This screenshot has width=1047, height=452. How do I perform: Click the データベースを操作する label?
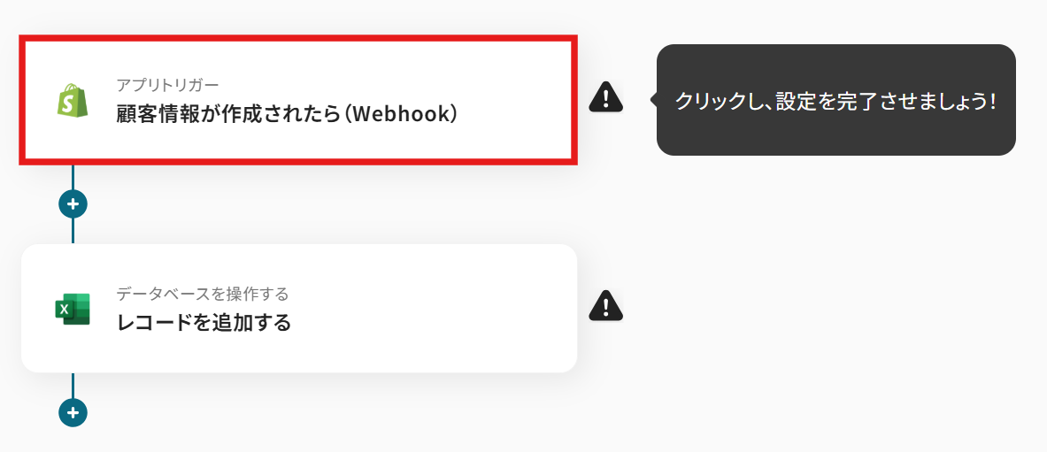203,294
